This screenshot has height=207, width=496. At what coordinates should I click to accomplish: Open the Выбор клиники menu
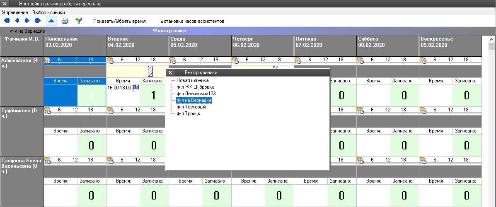click(x=48, y=12)
